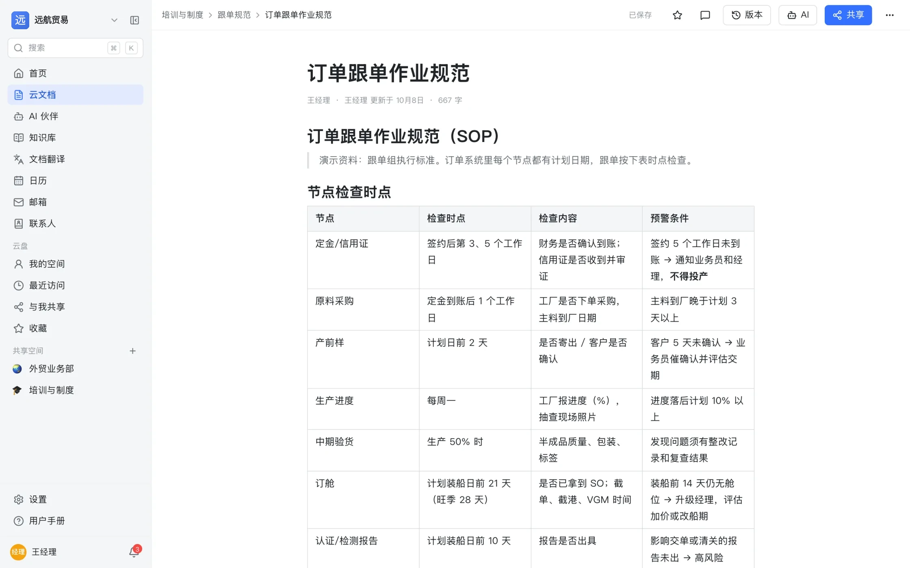The height and width of the screenshot is (568, 910).
Task: Click the 搜索 search field
Action: 76,48
